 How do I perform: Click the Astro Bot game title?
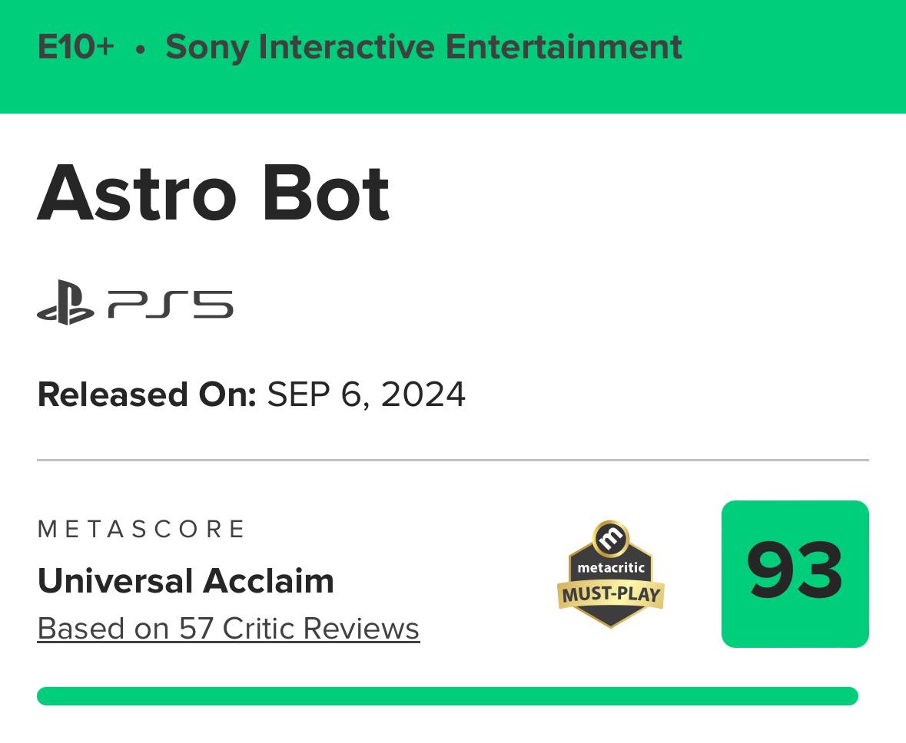click(214, 193)
